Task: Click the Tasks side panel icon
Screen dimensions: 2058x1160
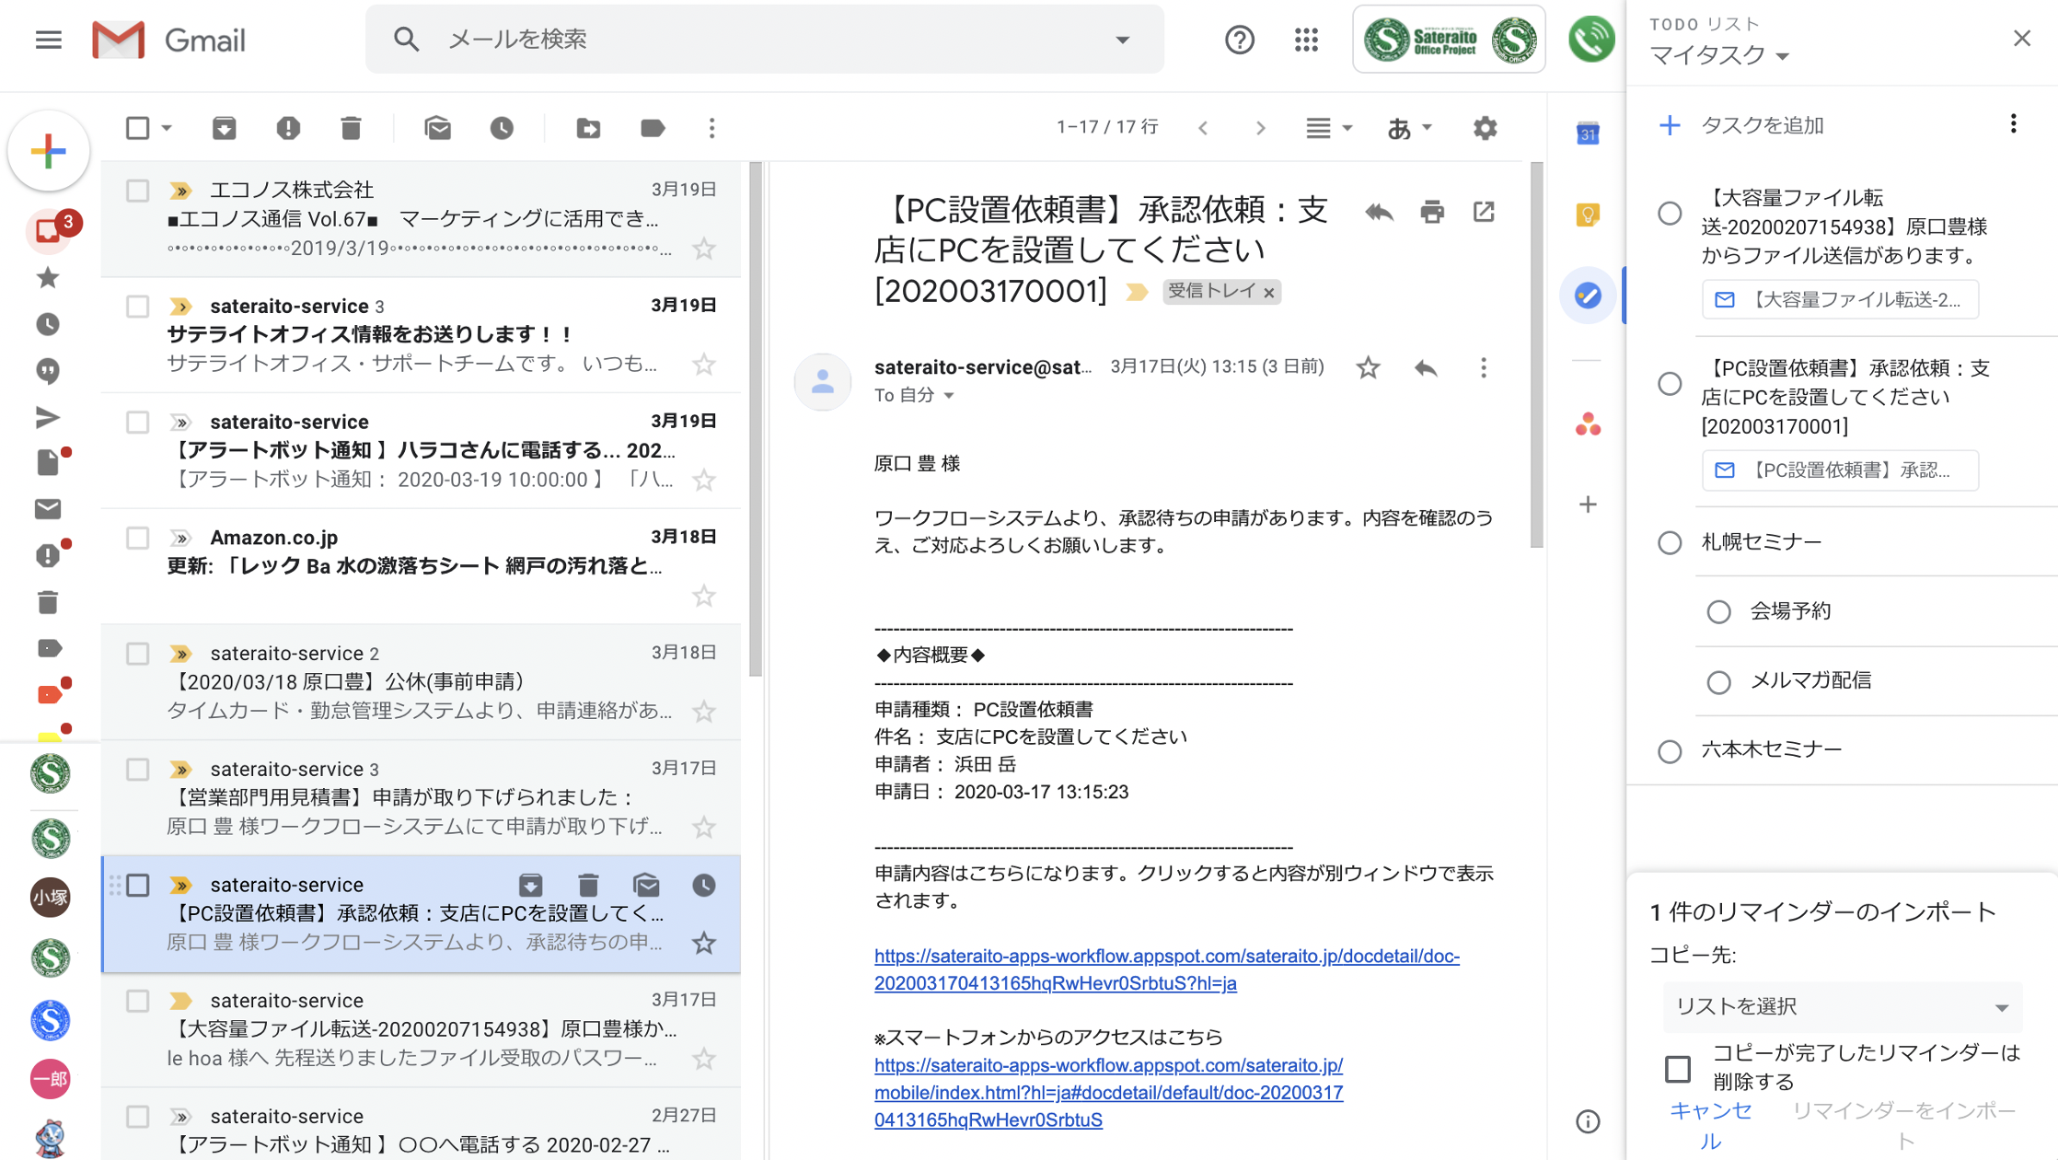Action: click(x=1588, y=296)
